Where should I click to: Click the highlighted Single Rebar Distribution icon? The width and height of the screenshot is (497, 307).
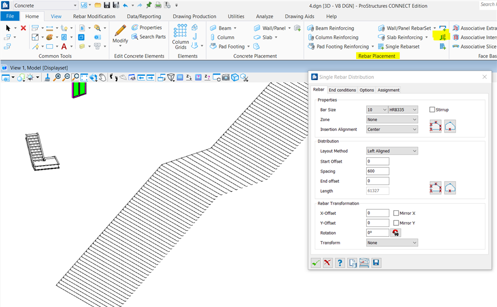click(x=442, y=37)
